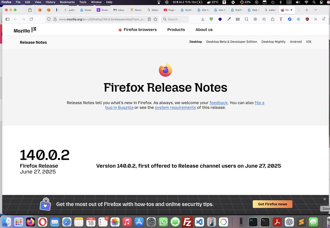Image resolution: width=330 pixels, height=228 pixels.
Task: Open the Tools menu in menu bar
Action: (x=83, y=2)
